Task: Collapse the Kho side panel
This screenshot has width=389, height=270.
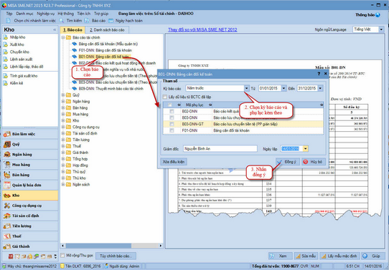Action: pyautogui.click(x=55, y=29)
